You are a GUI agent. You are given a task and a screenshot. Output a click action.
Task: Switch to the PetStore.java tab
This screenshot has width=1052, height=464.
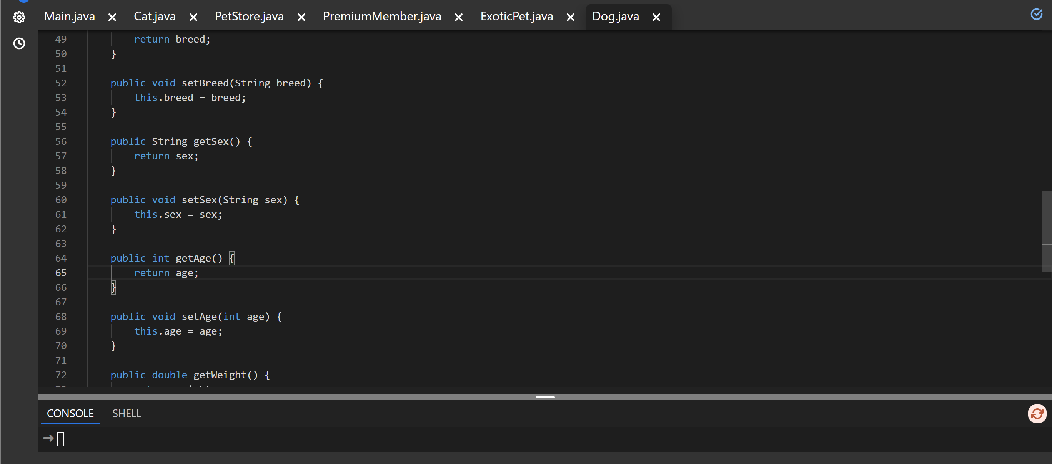point(249,16)
